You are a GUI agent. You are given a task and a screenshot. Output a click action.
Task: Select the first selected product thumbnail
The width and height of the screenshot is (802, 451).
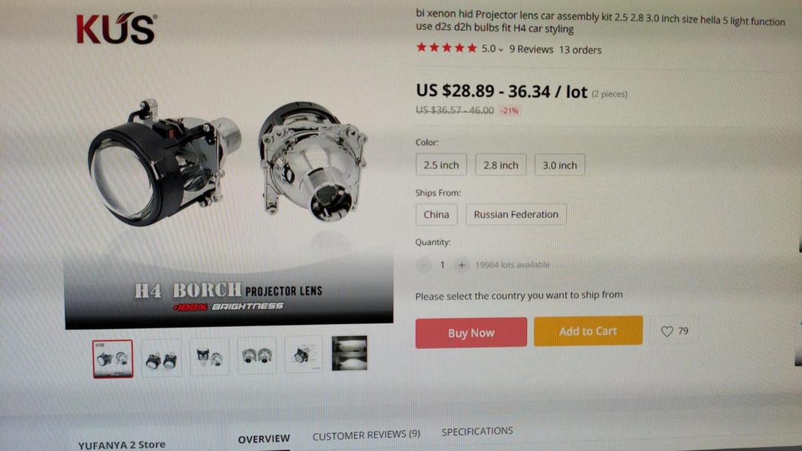(113, 359)
